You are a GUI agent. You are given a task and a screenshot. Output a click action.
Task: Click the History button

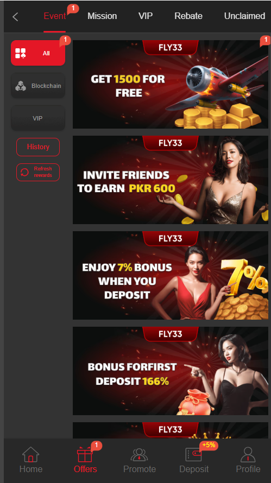coord(38,147)
